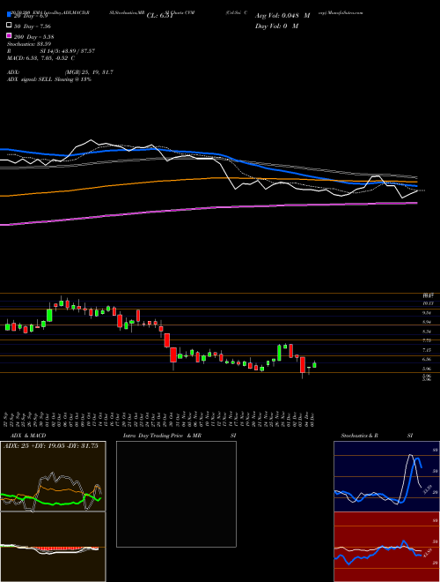
Task: Click the 'Stochastics & RSI' panel title
Action: [x=377, y=436]
